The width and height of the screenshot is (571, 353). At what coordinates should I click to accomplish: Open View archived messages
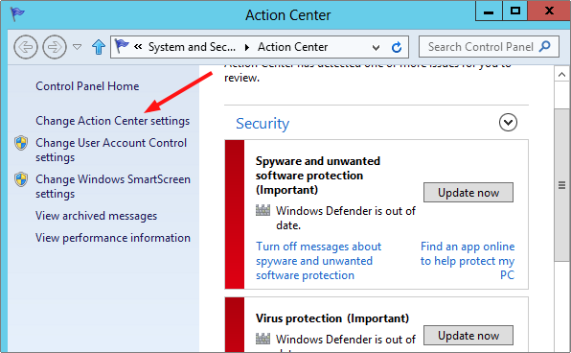coord(96,216)
